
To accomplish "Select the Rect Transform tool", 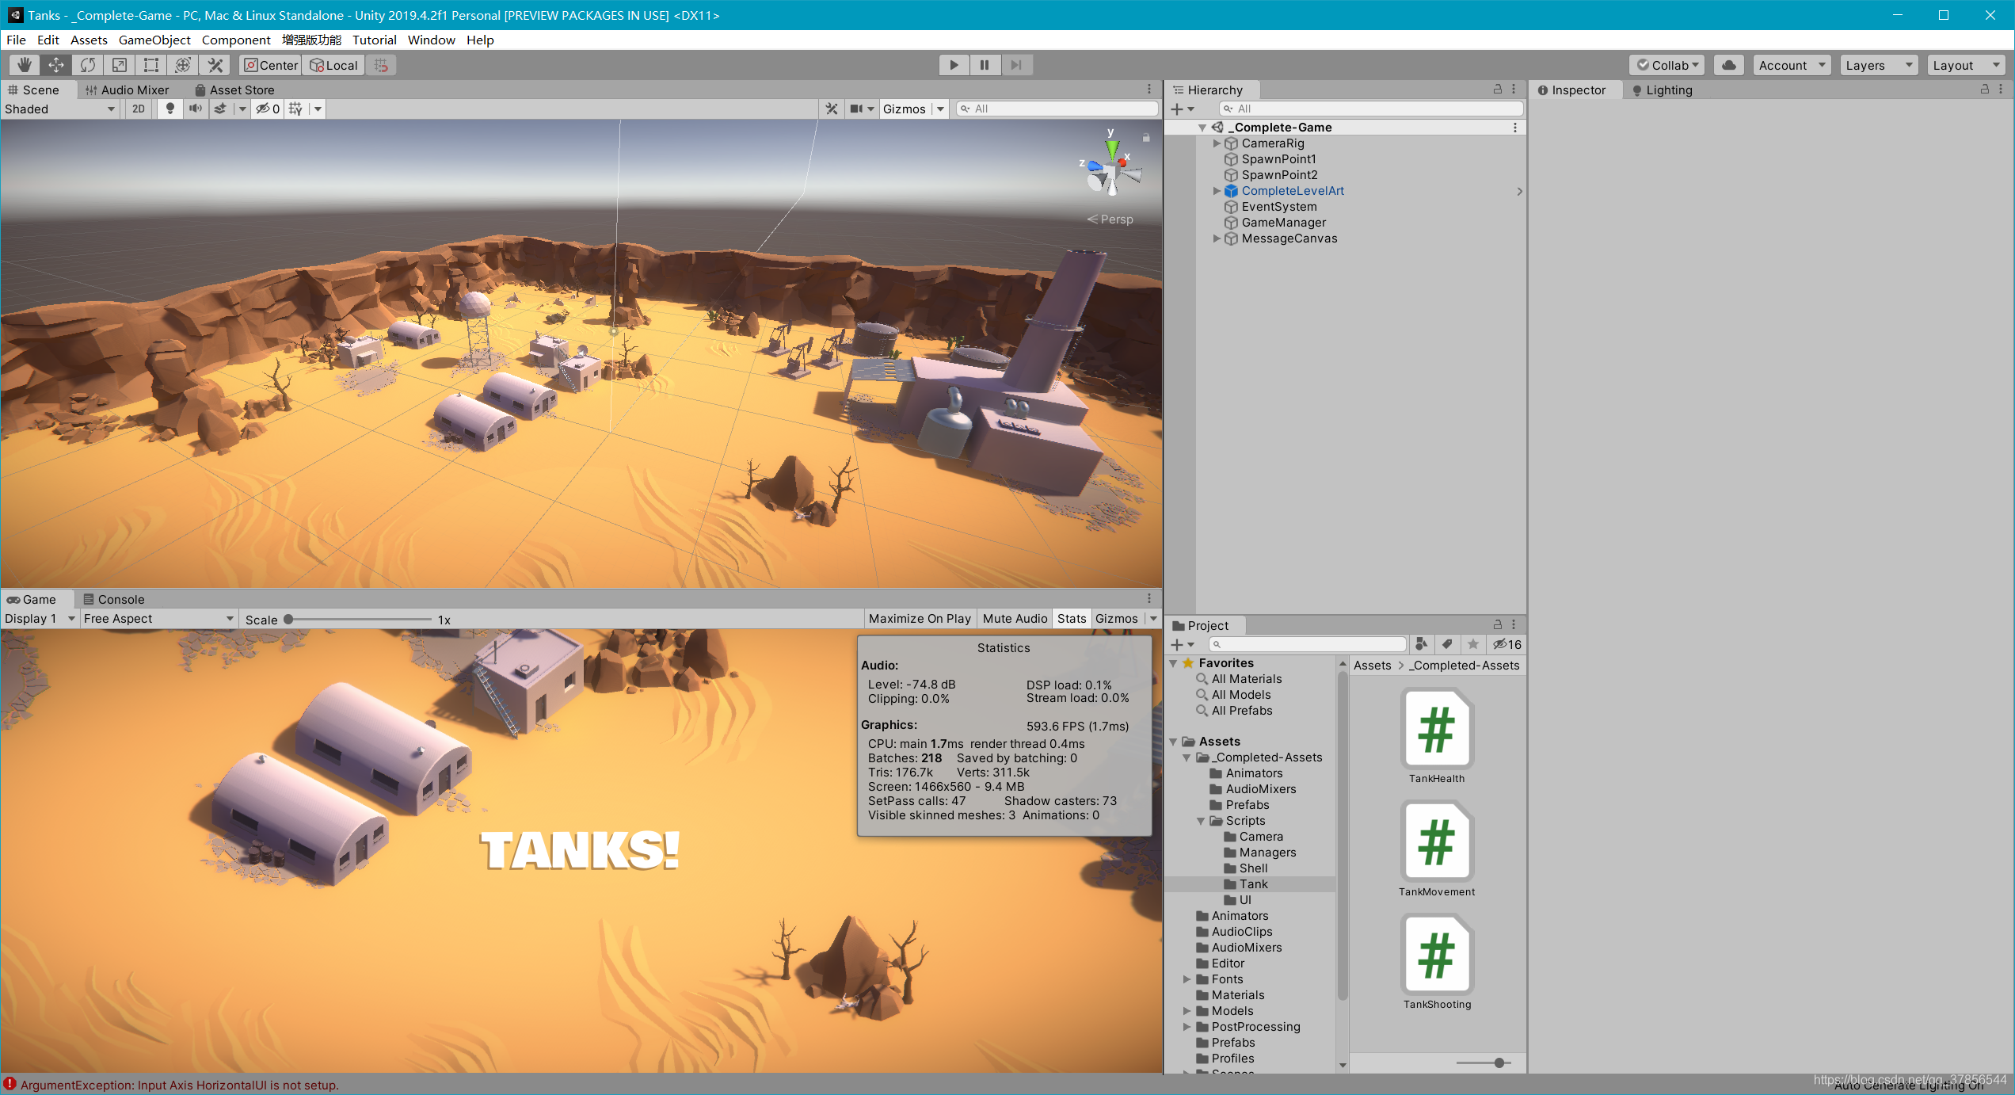I will click(151, 65).
